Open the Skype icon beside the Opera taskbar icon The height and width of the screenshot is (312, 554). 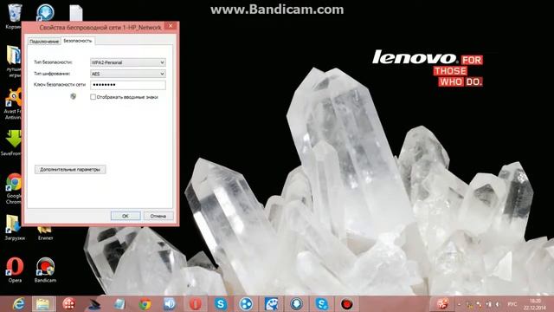point(221,304)
